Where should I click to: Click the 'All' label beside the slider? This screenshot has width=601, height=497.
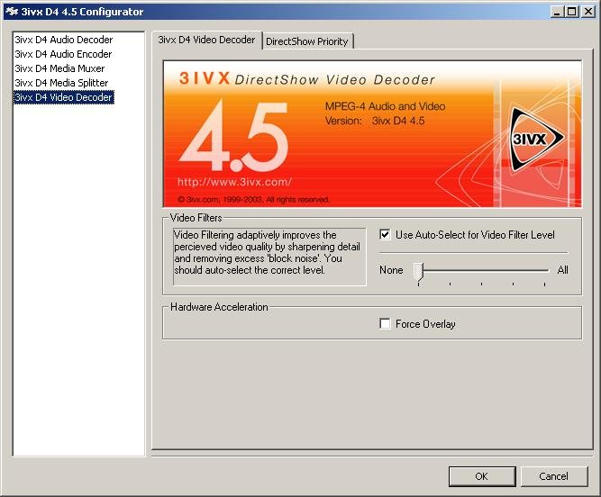tap(562, 270)
